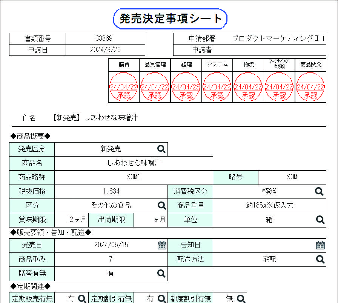Click the 商品略称 field with SOM1
The height and width of the screenshot is (303, 338).
(x=134, y=177)
